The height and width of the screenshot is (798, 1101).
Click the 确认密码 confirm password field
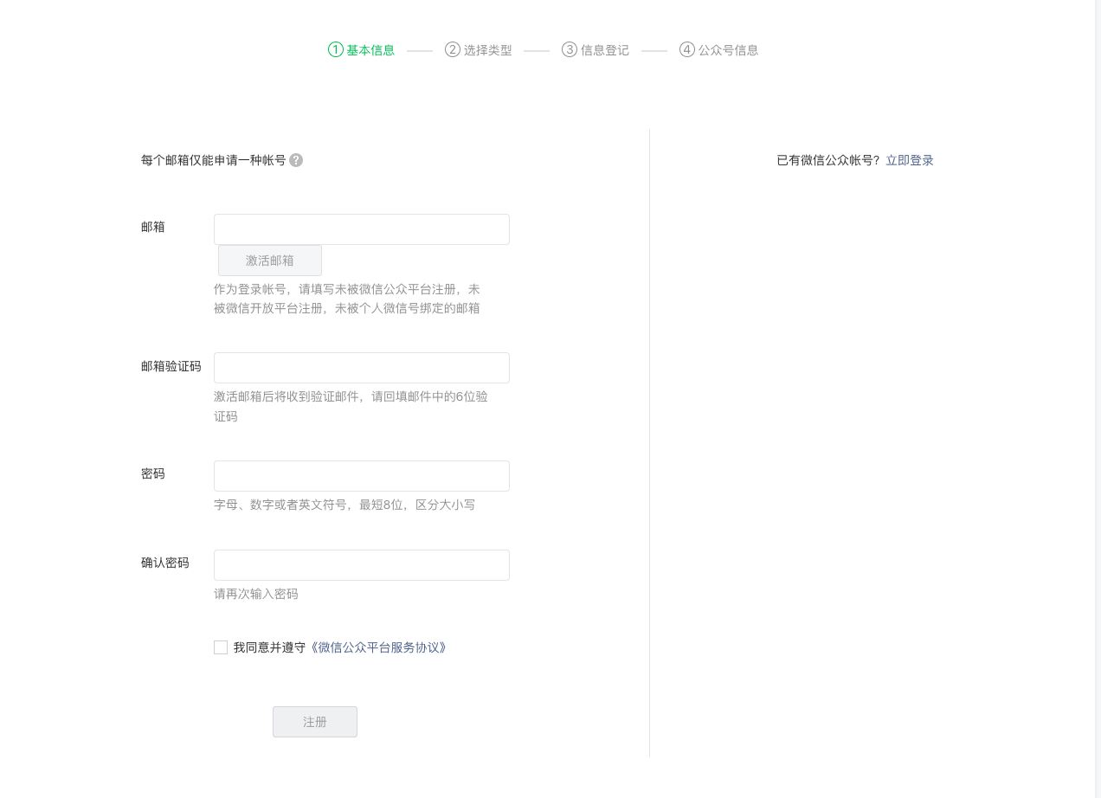click(x=361, y=564)
